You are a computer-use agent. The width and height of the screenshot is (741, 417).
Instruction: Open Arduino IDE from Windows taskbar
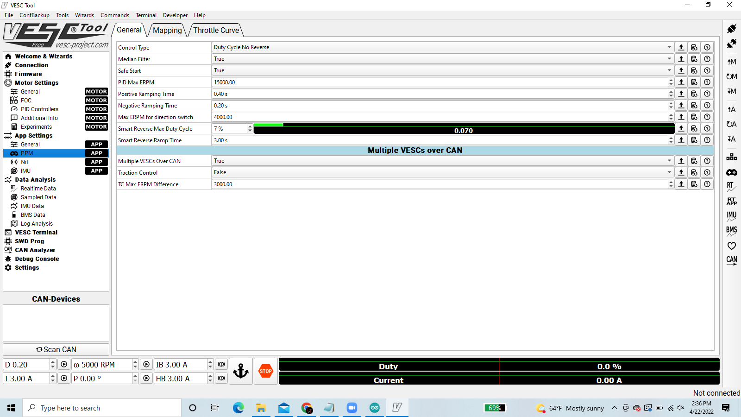click(x=375, y=408)
